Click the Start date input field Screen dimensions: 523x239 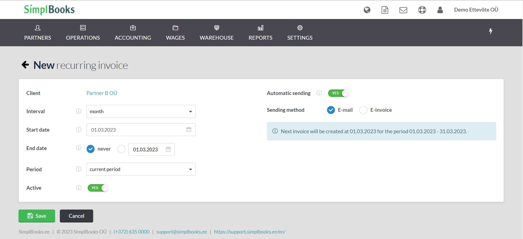(x=141, y=130)
